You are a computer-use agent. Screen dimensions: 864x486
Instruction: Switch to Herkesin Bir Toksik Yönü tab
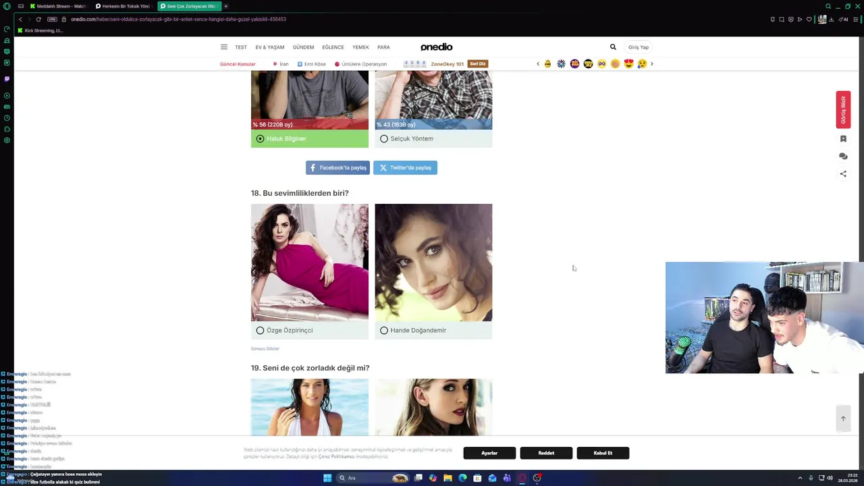pyautogui.click(x=123, y=6)
